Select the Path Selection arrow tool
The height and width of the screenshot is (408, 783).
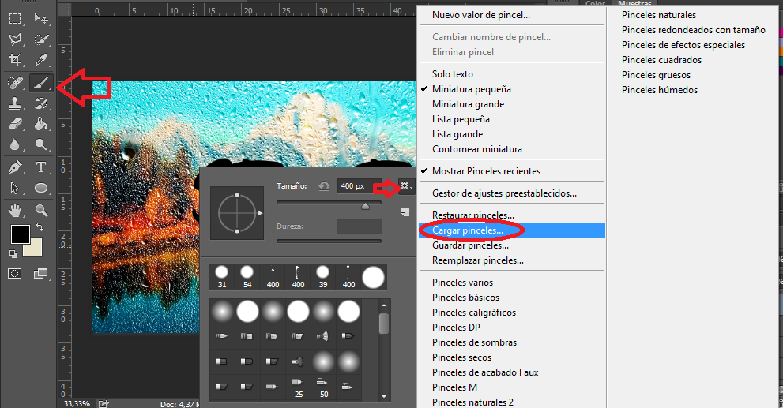coord(15,188)
